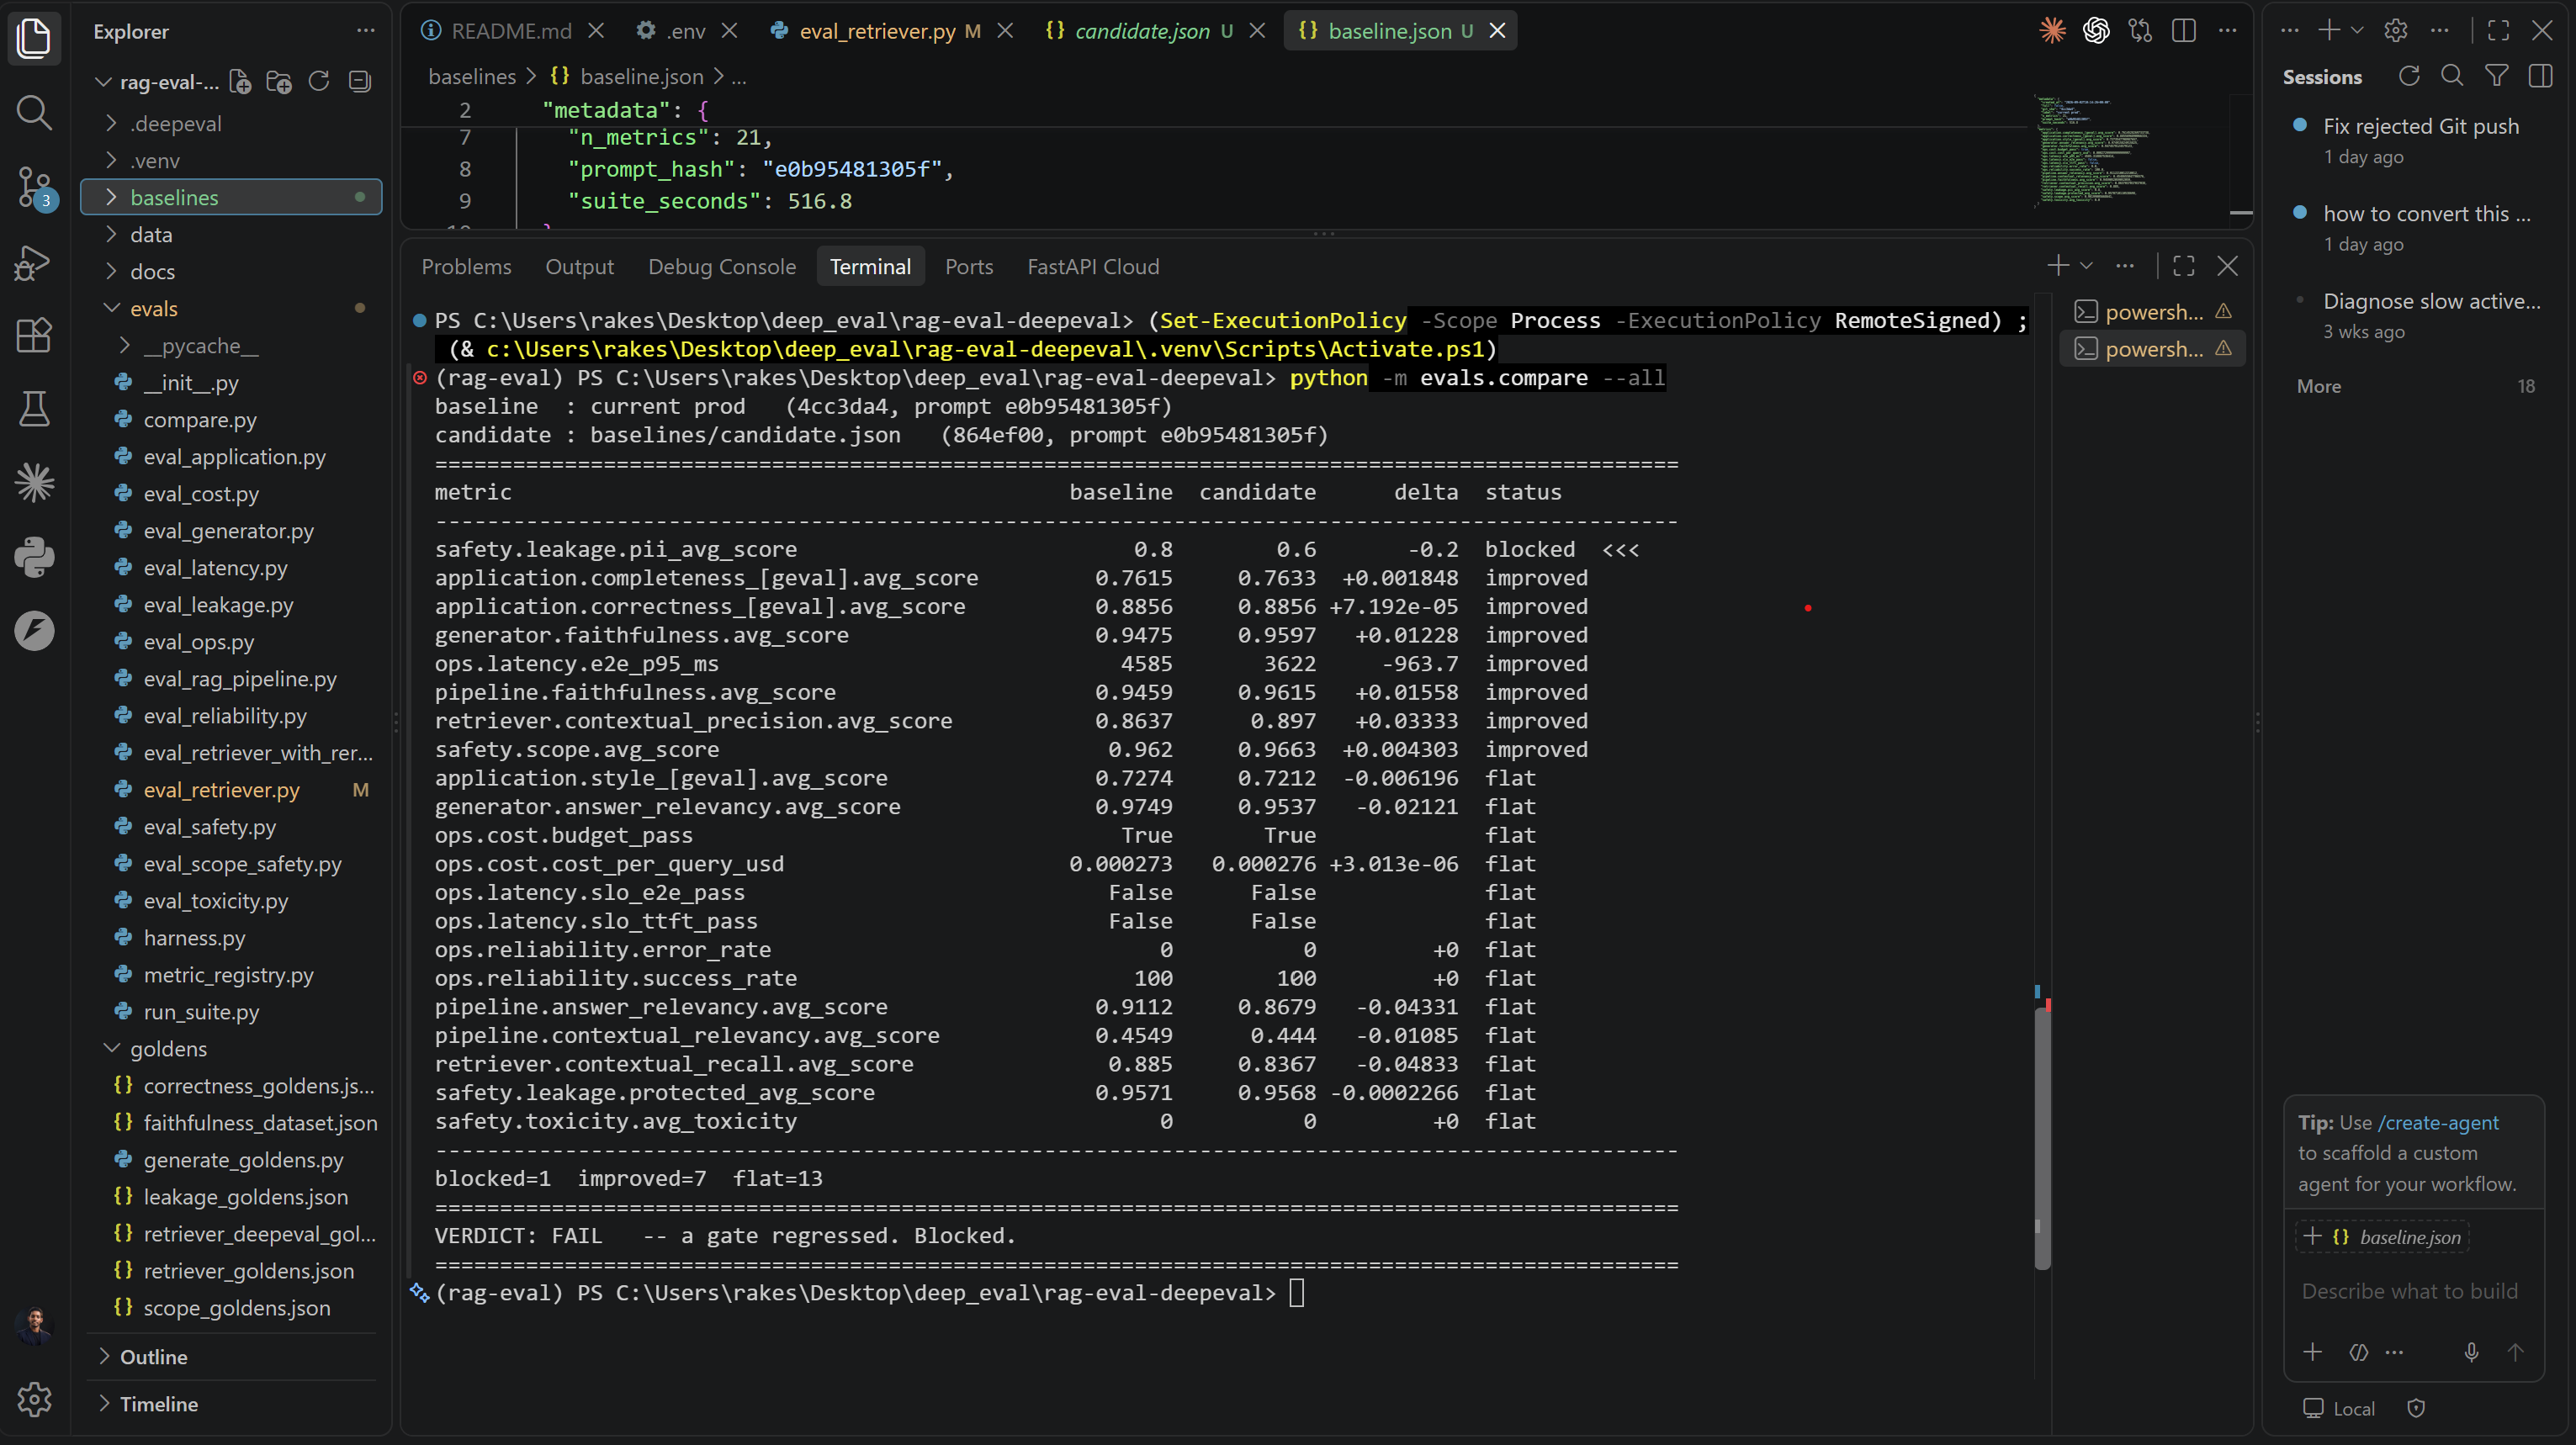Open the Debug Console panel tab
The height and width of the screenshot is (1445, 2576).
click(x=722, y=266)
